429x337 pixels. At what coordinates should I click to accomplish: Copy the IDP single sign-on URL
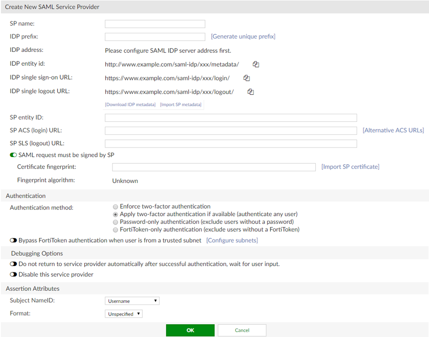pos(247,78)
